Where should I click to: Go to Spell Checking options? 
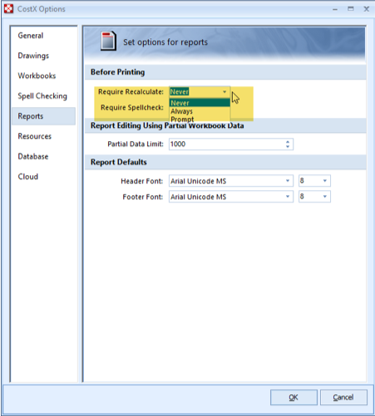pyautogui.click(x=42, y=96)
